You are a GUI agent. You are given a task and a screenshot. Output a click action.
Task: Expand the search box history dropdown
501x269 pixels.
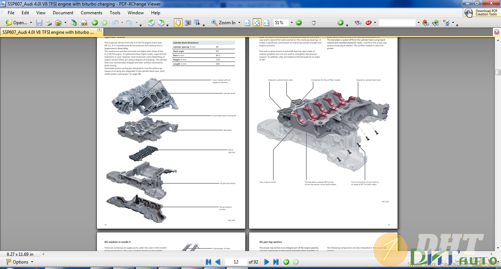418,23
